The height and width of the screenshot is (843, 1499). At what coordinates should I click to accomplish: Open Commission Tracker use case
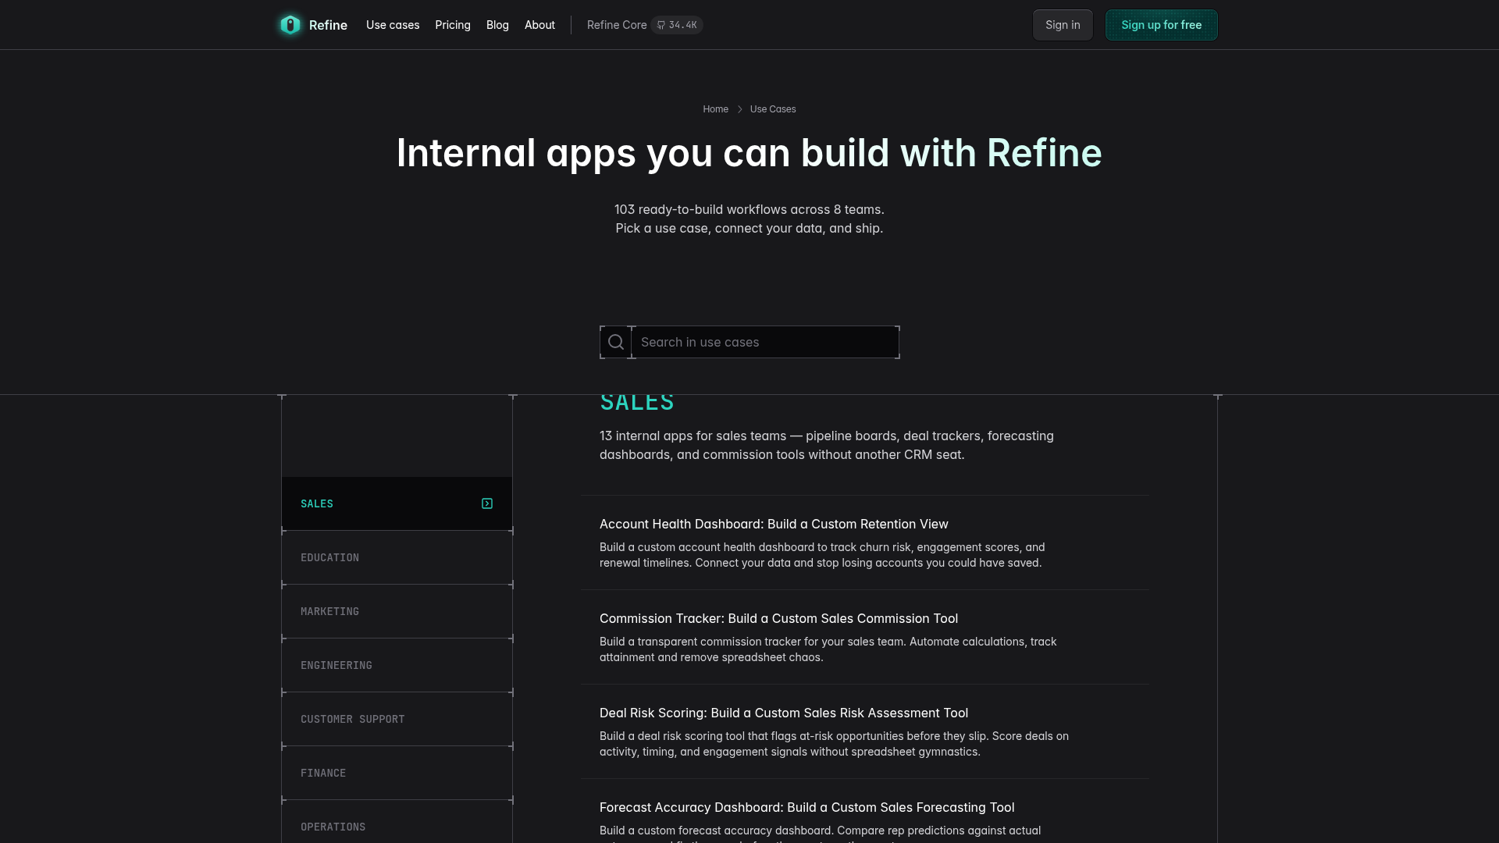tap(778, 618)
